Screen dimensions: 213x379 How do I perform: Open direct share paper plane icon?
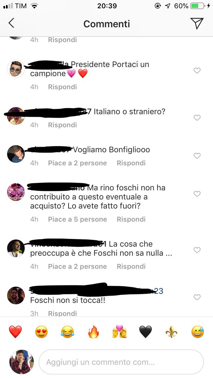[197, 23]
